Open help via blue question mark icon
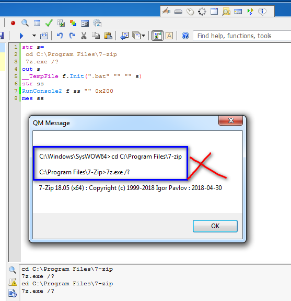Image resolution: width=291 pixels, height=301 pixels. click(185, 36)
